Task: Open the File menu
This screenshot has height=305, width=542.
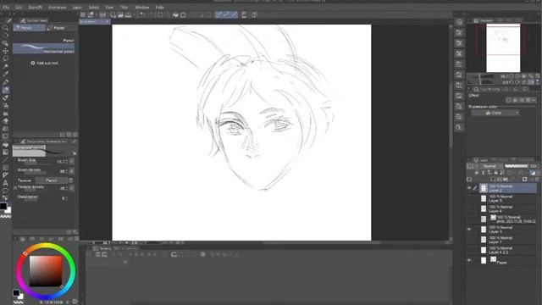Action: pyautogui.click(x=6, y=8)
